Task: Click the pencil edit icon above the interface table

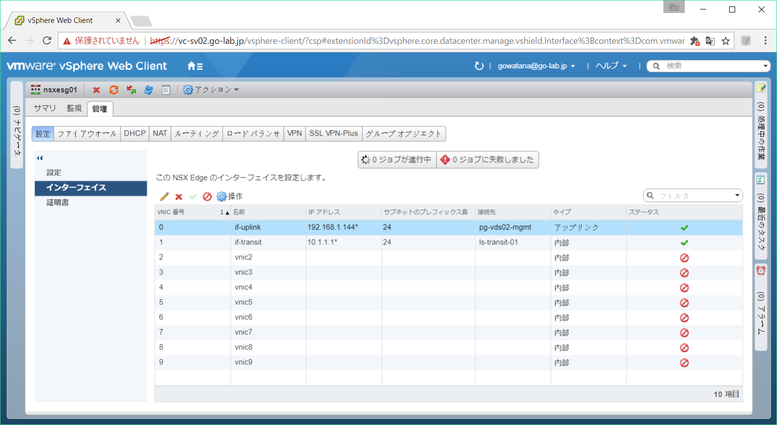Action: coord(164,197)
